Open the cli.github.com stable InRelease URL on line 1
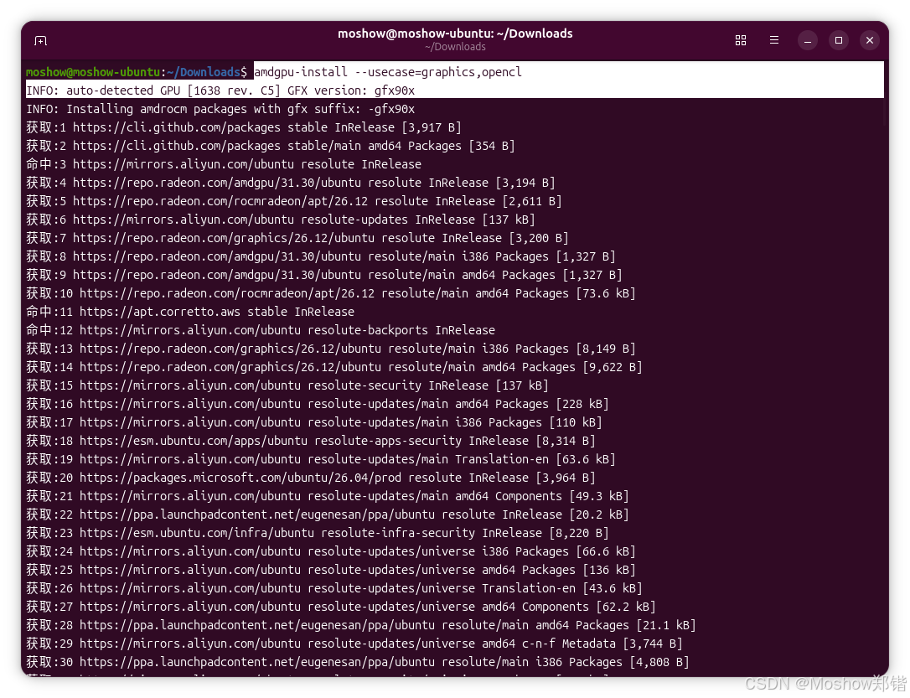The image size is (910, 698). (x=177, y=127)
